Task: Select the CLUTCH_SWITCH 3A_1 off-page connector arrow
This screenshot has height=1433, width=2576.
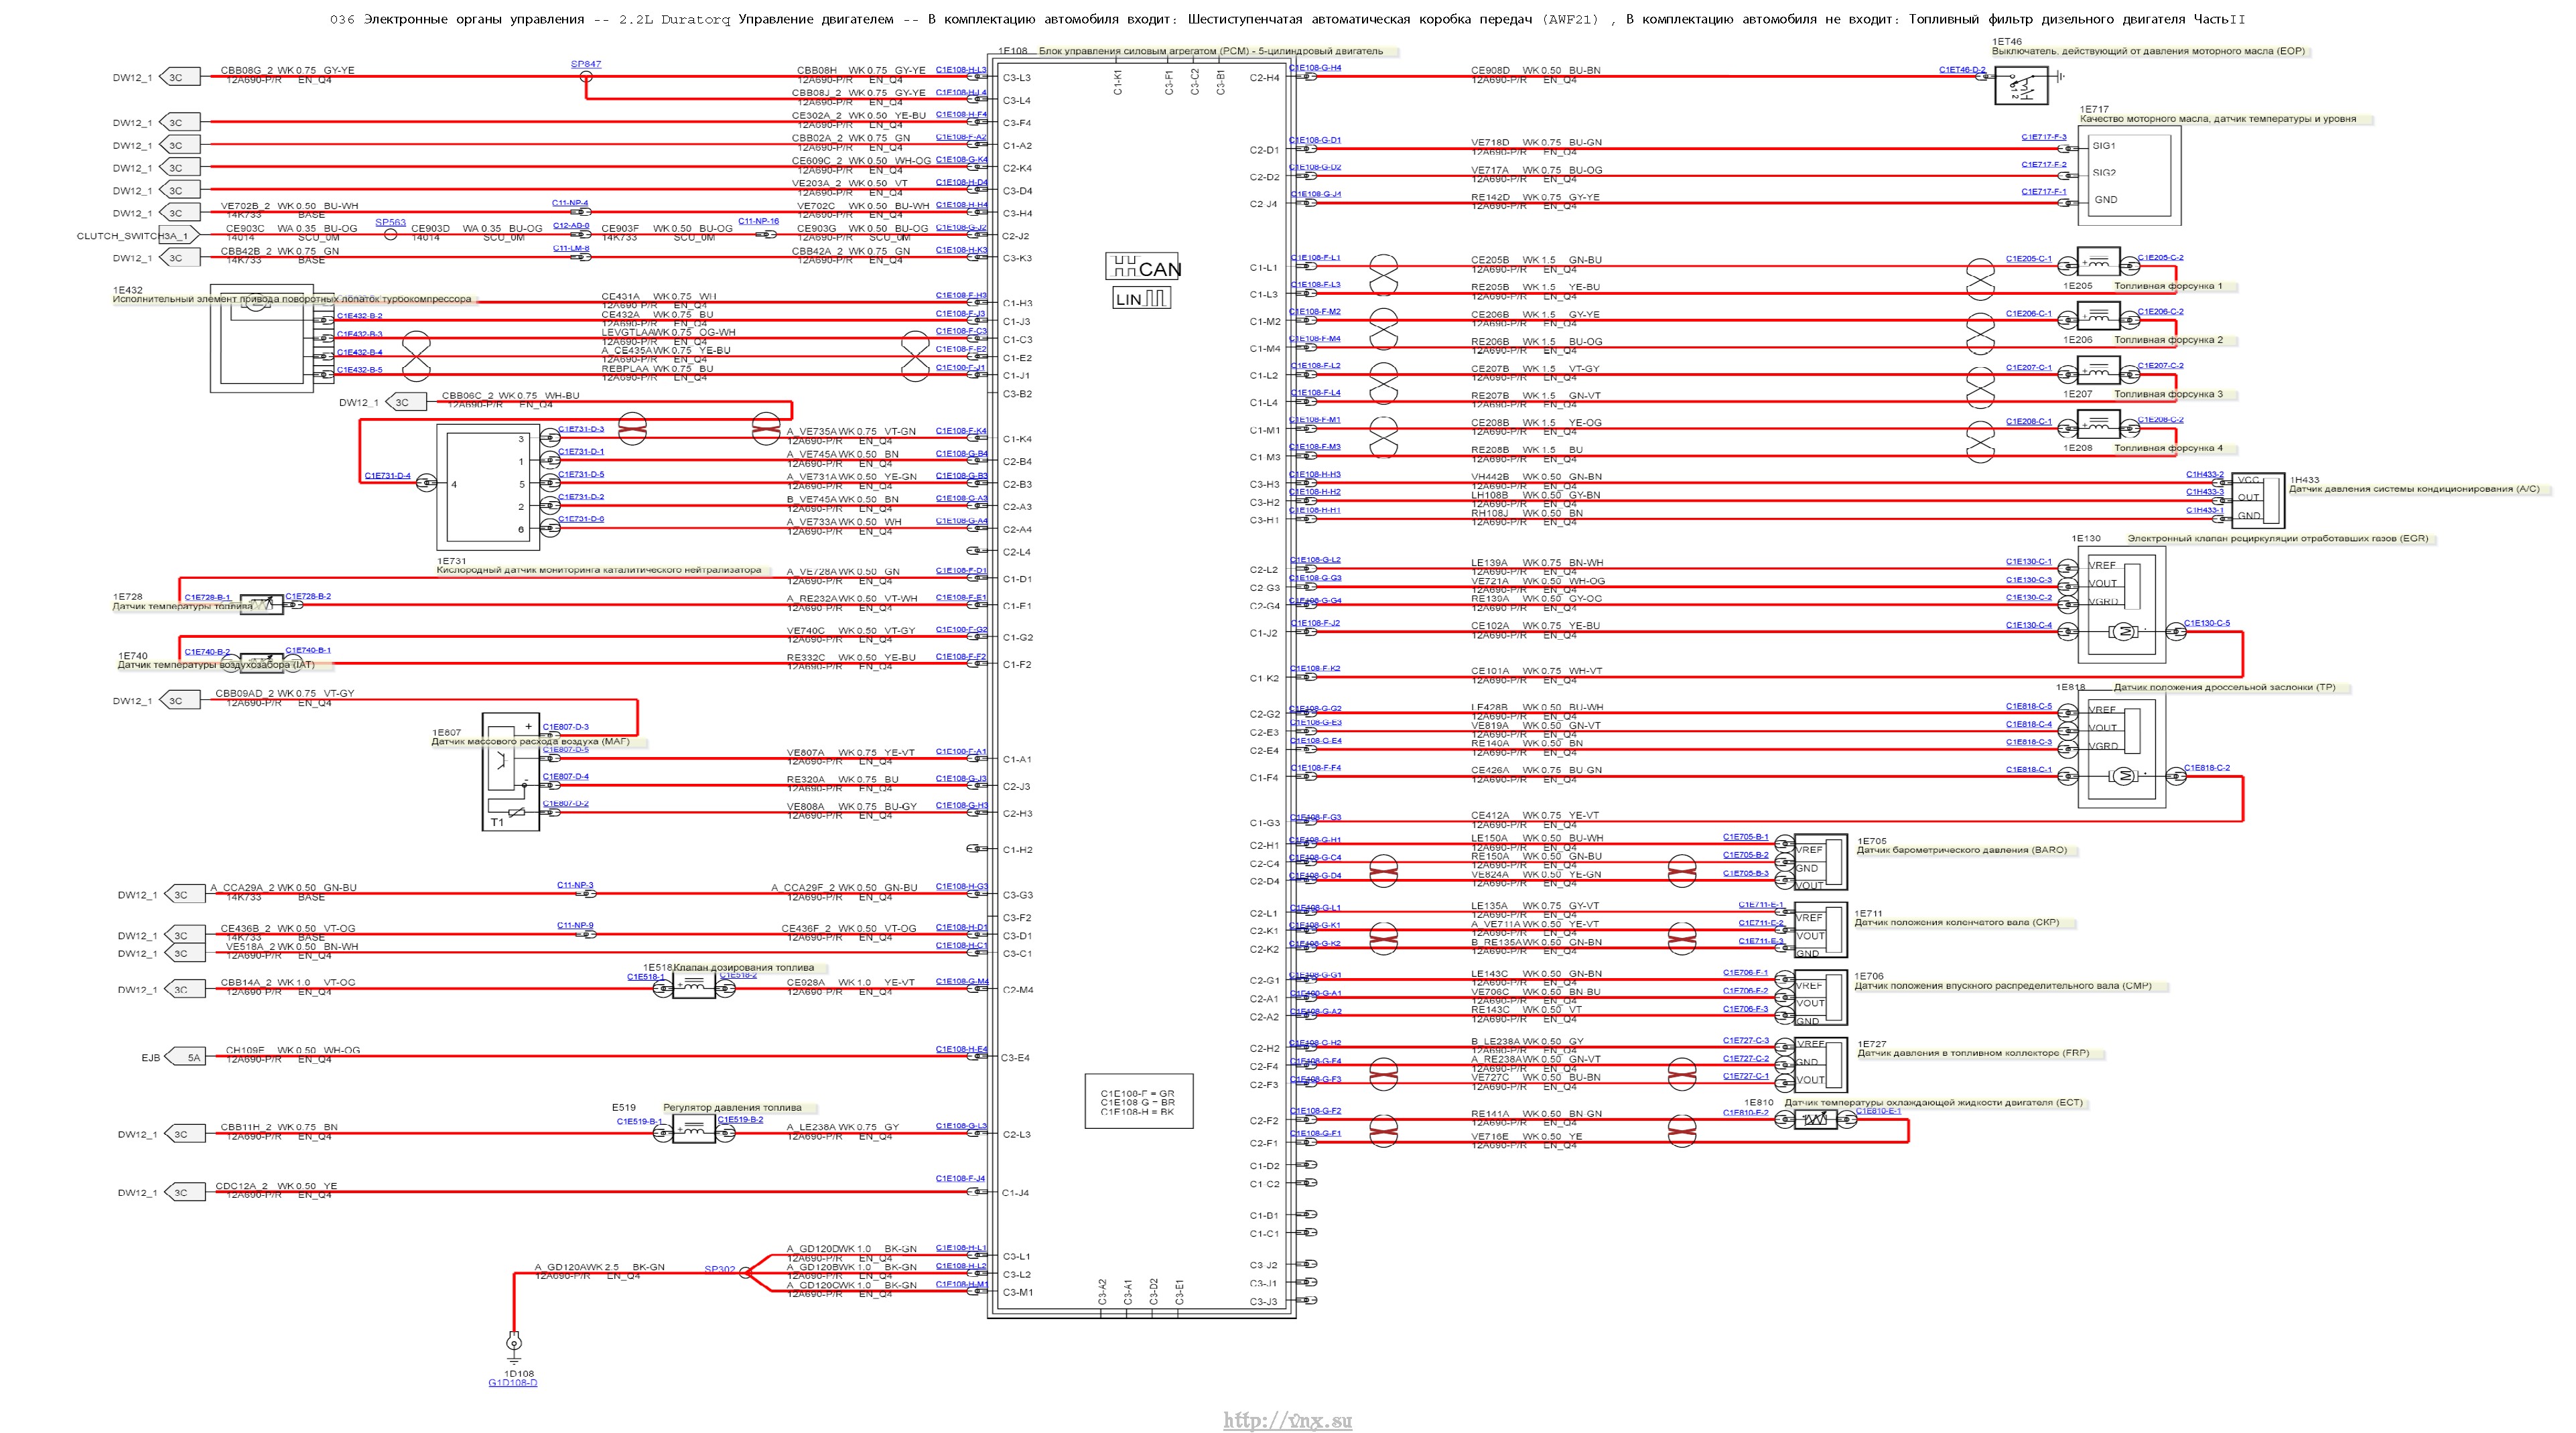Action: pyautogui.click(x=180, y=236)
